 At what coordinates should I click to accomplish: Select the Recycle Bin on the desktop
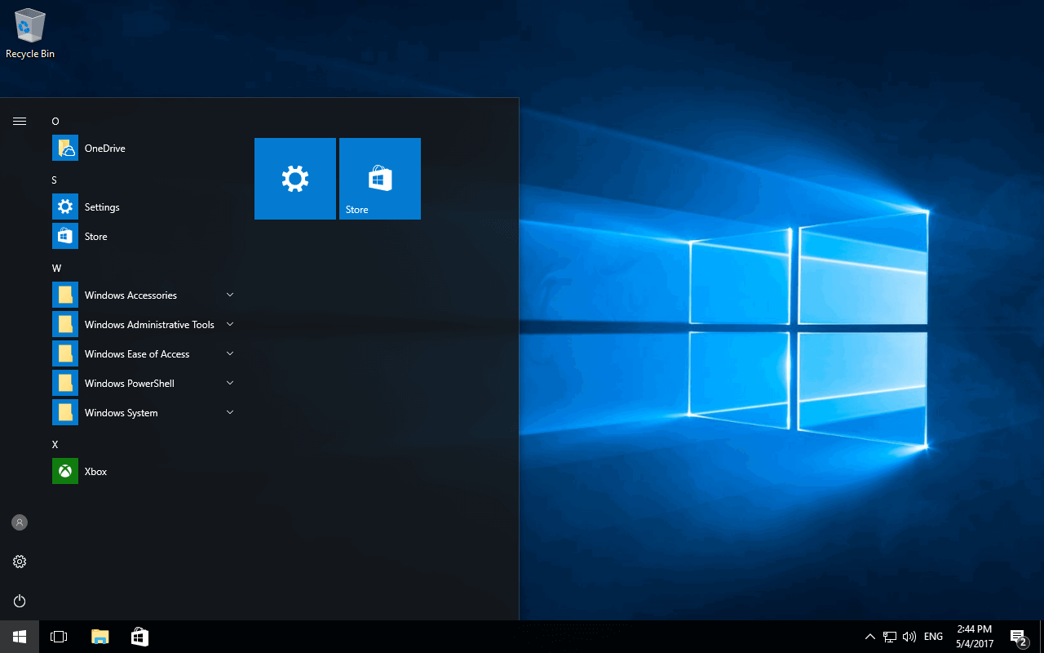click(29, 29)
